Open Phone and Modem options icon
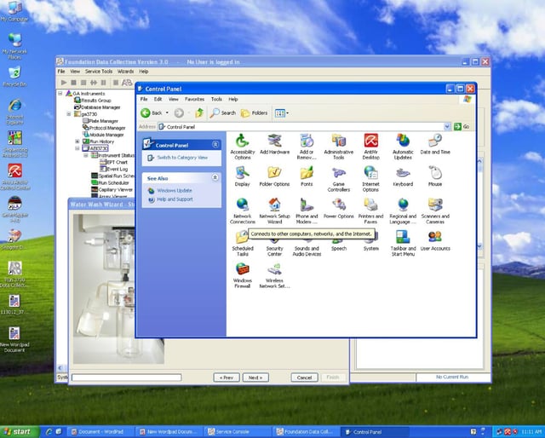 pyautogui.click(x=307, y=210)
